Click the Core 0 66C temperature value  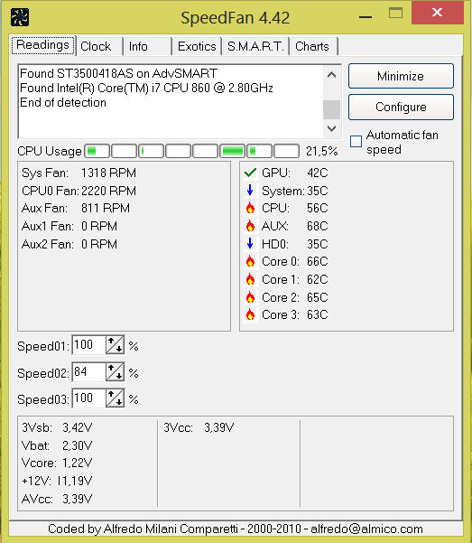318,261
